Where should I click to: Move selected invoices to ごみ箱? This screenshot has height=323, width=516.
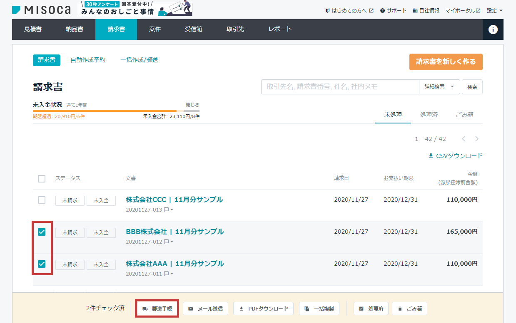(409, 308)
